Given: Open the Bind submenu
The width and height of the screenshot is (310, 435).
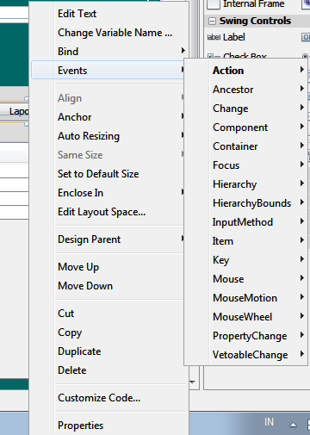Looking at the screenshot, I should point(109,52).
